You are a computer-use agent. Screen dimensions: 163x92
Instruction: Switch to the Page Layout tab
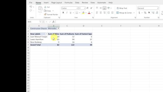[x=57, y=3]
